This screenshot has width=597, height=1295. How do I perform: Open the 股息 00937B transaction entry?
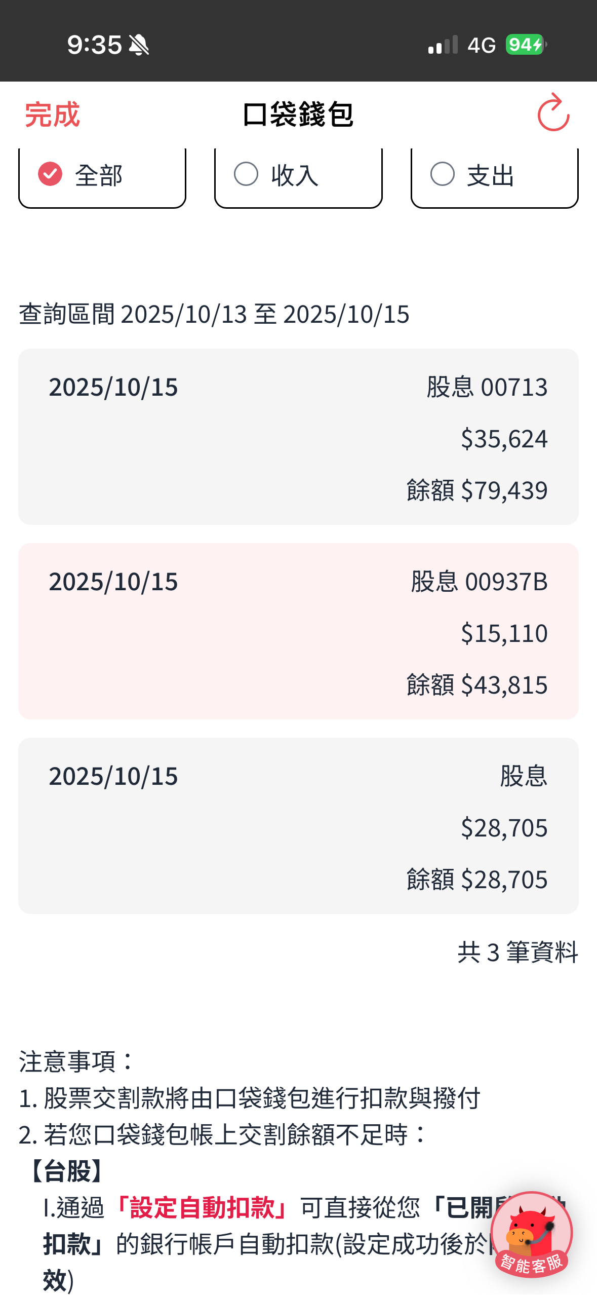tap(298, 631)
